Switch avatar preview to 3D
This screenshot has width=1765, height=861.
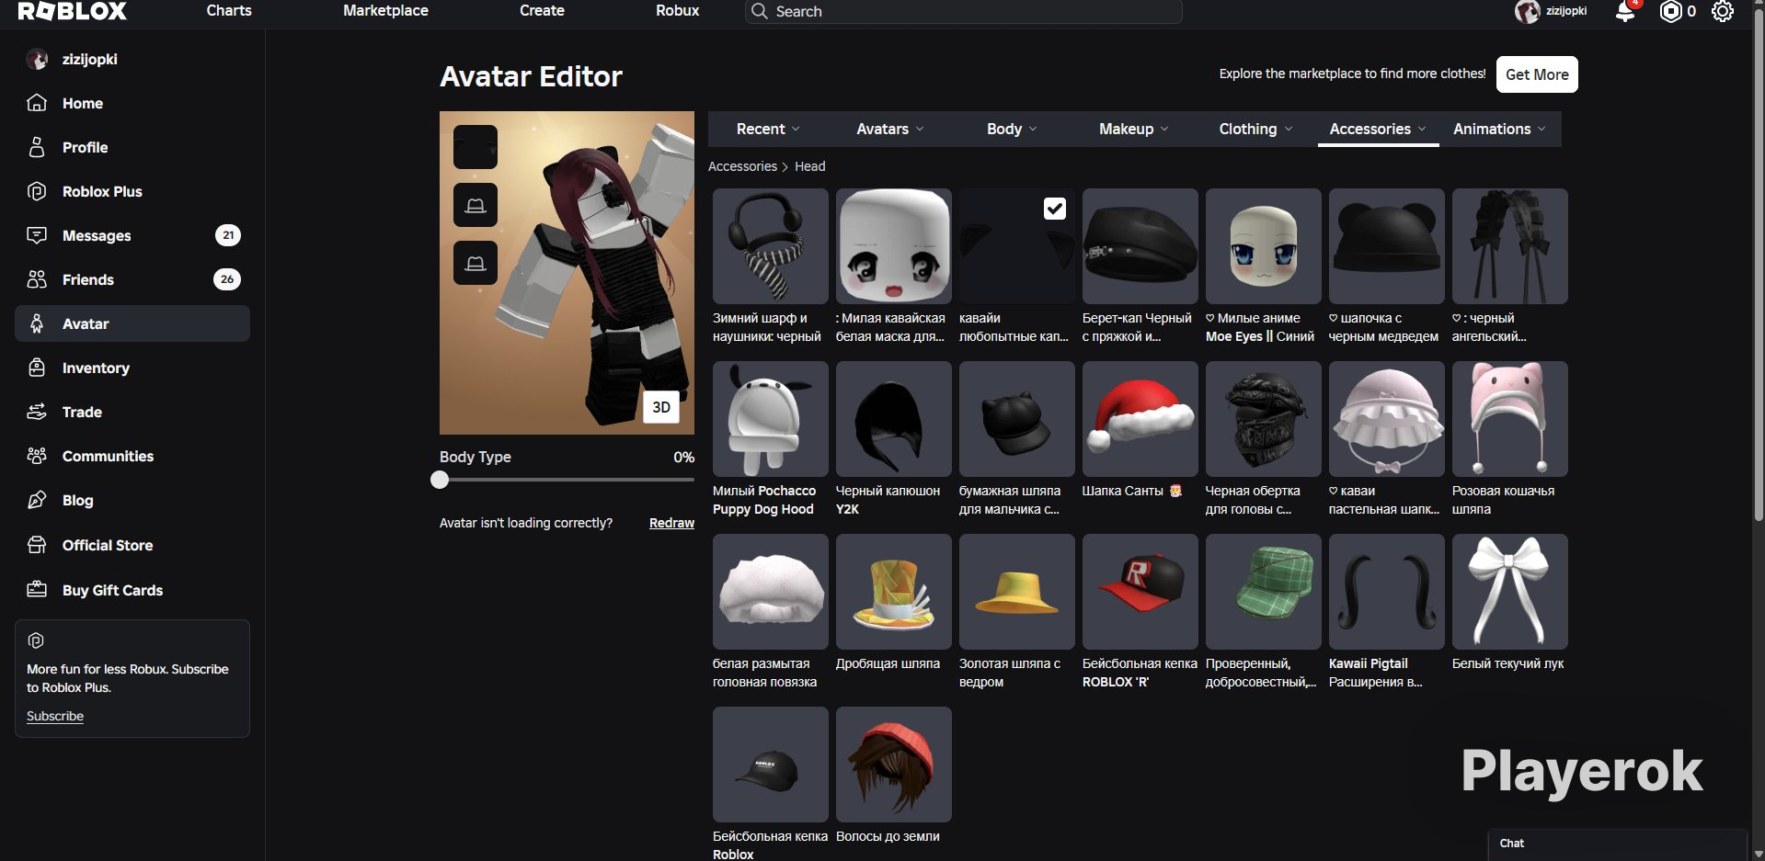click(661, 407)
